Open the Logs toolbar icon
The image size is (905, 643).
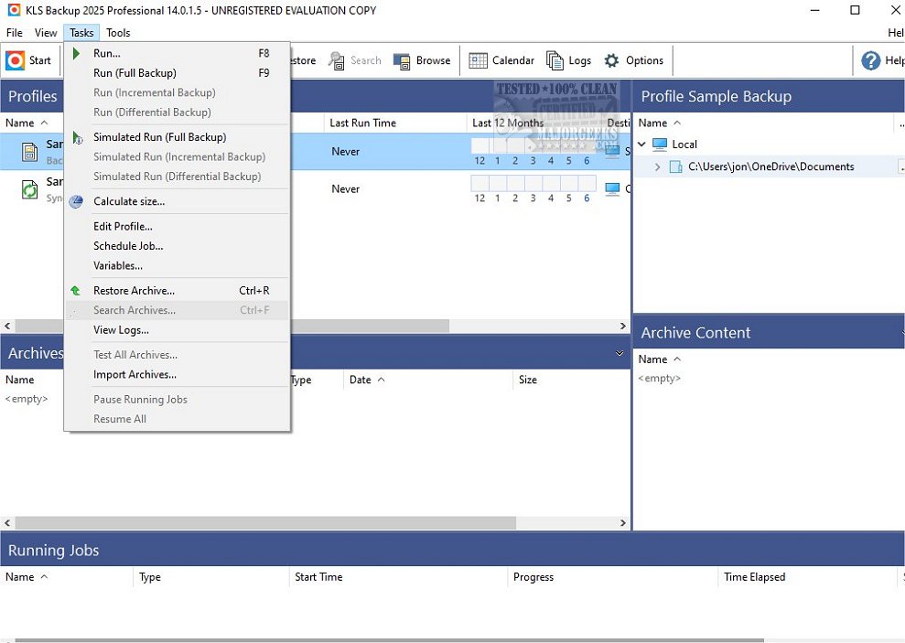coord(555,60)
